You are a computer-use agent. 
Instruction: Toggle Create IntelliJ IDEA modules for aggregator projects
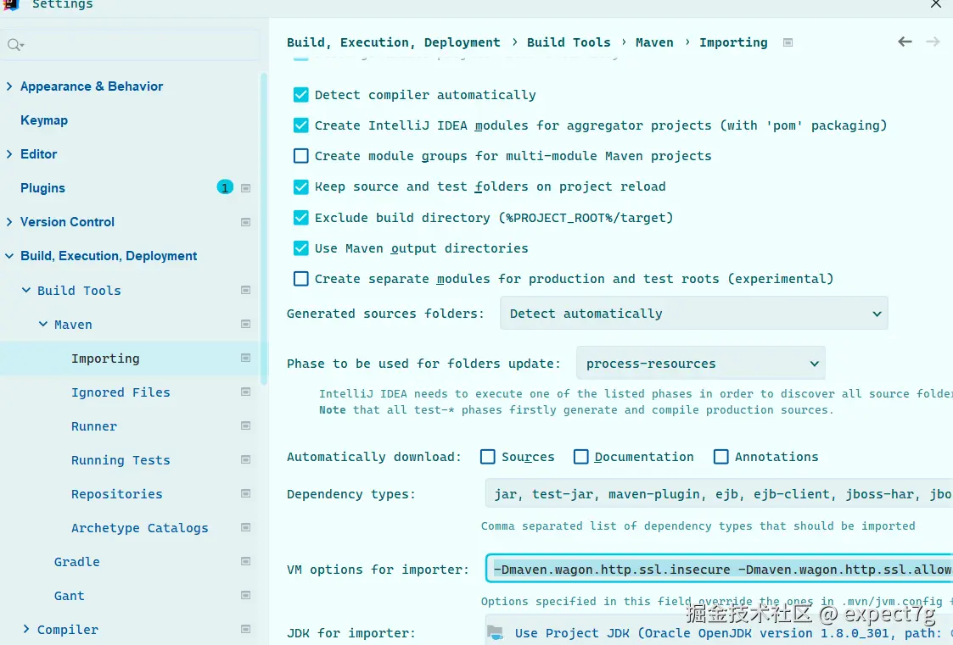(301, 125)
